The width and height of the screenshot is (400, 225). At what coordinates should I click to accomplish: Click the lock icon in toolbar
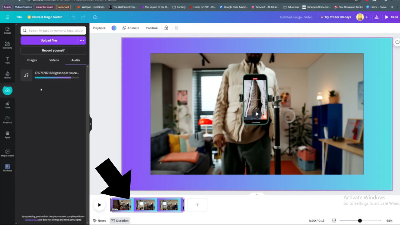click(x=166, y=28)
